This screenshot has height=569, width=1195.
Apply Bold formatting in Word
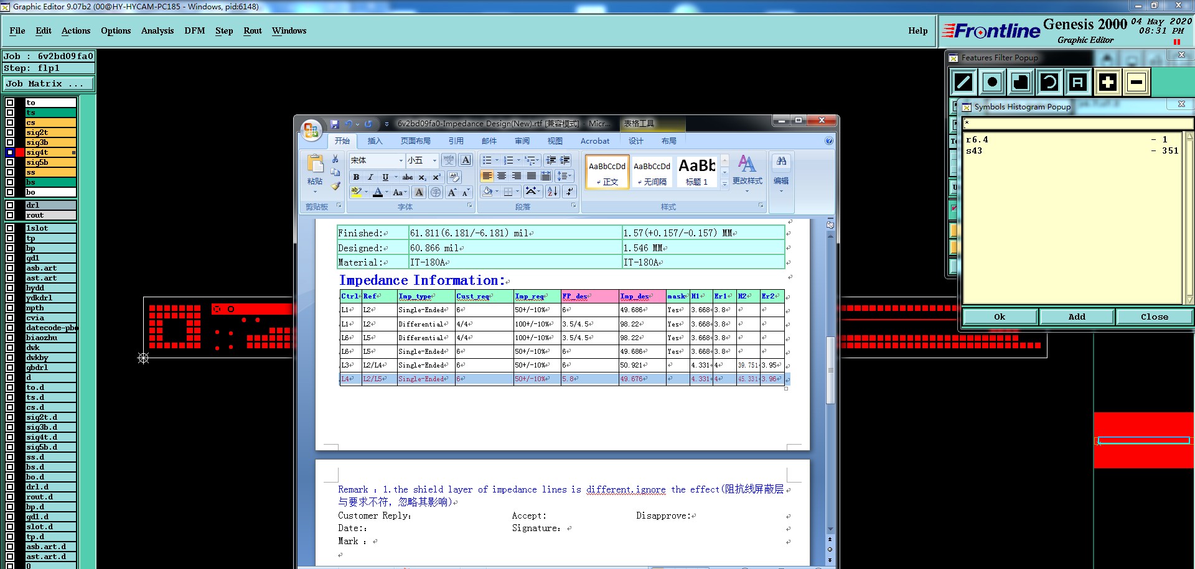356,177
